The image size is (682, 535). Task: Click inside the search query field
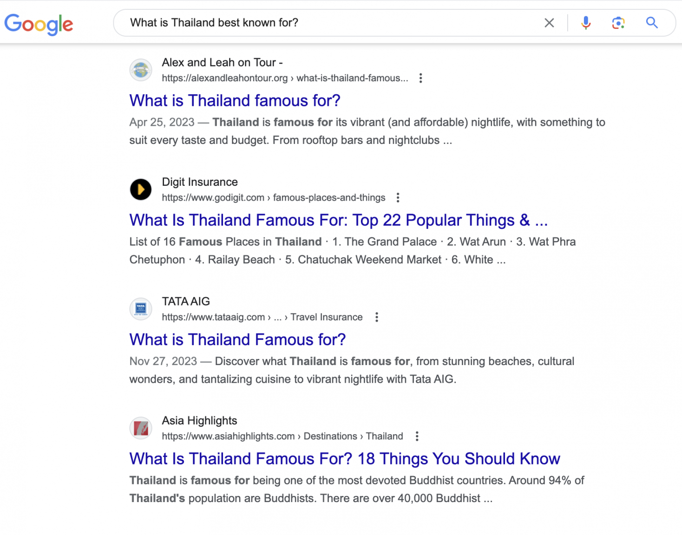pyautogui.click(x=279, y=22)
